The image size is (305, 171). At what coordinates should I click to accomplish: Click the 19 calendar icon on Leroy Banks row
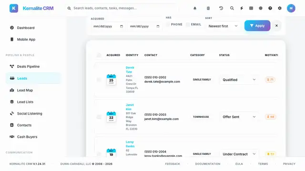tap(111, 153)
